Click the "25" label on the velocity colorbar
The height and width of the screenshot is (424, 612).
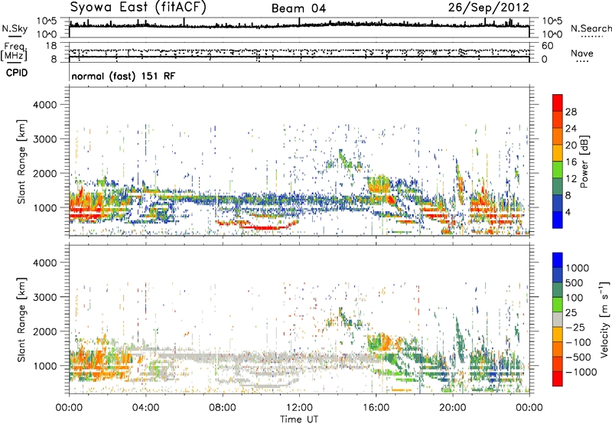571,313
